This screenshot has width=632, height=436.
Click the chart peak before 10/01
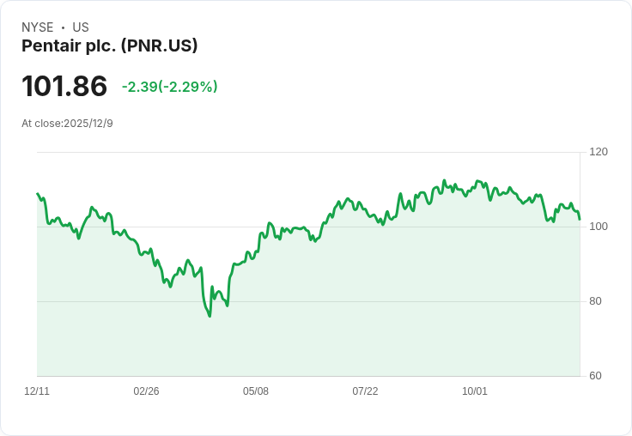point(444,180)
